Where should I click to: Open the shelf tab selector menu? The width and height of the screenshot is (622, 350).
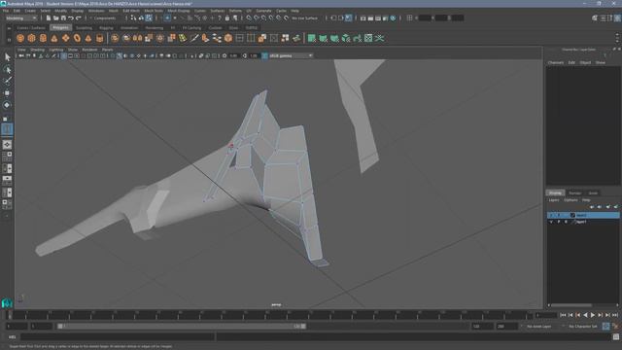(x=9, y=28)
